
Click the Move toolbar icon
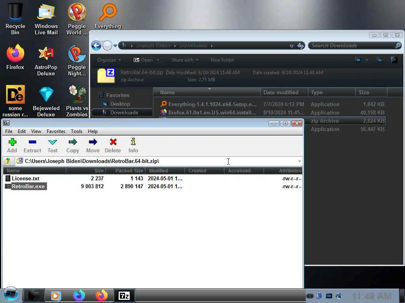pos(93,146)
